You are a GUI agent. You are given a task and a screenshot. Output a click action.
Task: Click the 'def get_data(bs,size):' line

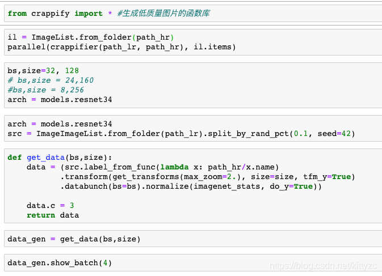pos(60,158)
